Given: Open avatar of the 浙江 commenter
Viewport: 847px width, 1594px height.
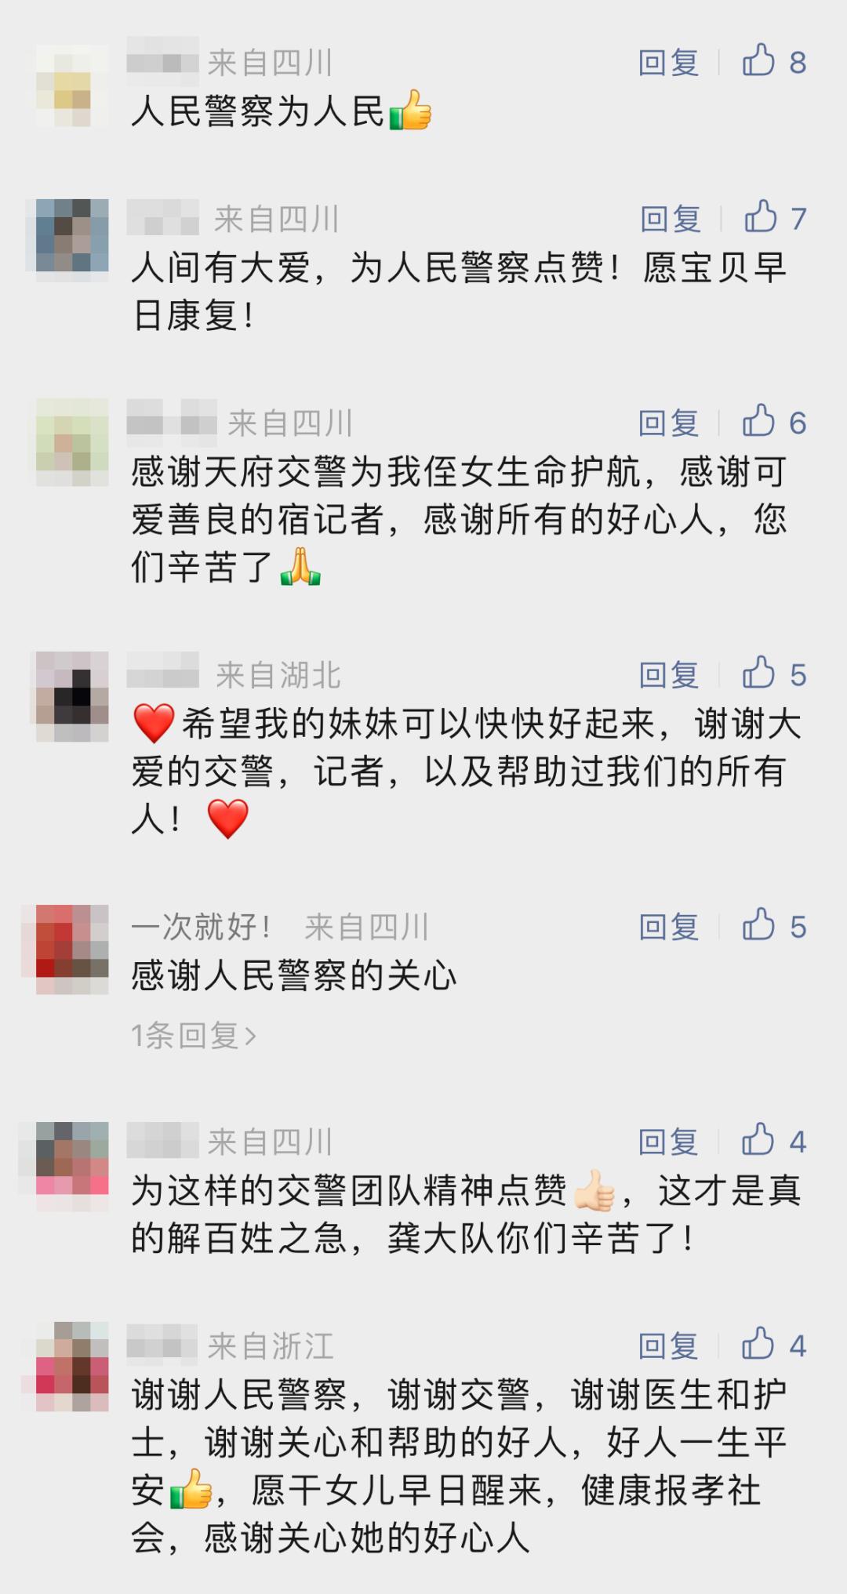Looking at the screenshot, I should [x=72, y=1366].
